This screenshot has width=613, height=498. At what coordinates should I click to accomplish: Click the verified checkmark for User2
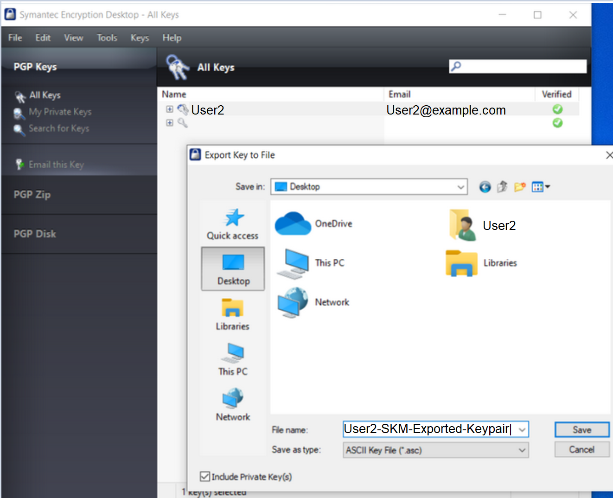click(557, 109)
